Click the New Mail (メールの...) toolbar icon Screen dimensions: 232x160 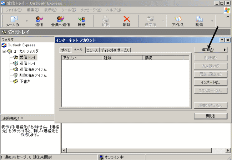click(x=14, y=19)
